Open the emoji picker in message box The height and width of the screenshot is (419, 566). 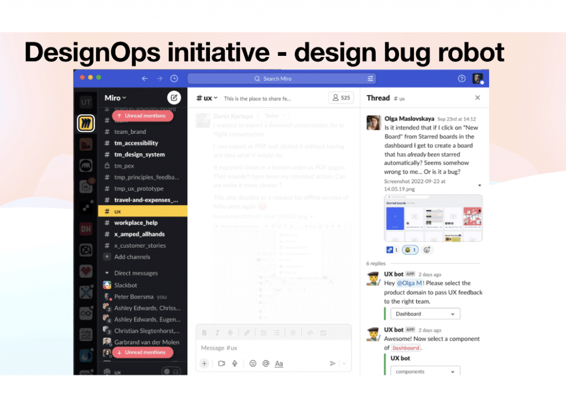pyautogui.click(x=253, y=363)
